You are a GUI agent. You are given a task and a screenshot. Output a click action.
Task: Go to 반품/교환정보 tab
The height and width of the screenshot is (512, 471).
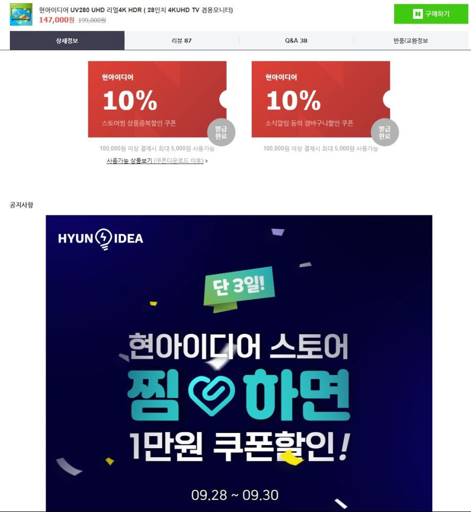tap(411, 40)
